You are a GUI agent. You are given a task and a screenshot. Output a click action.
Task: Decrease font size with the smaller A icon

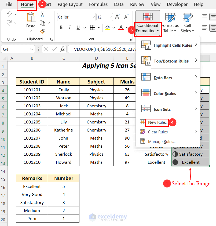tap(126, 17)
